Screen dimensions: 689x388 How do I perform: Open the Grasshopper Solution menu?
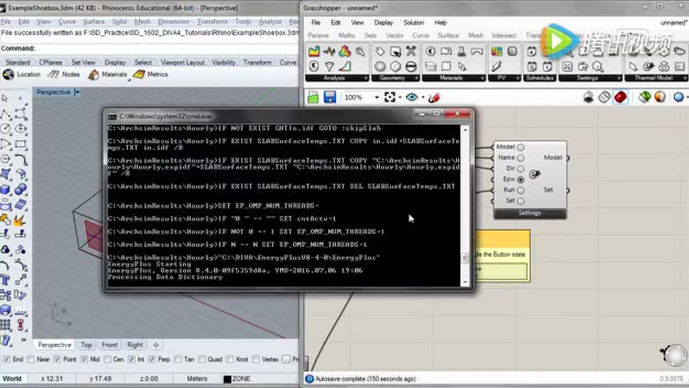[414, 23]
